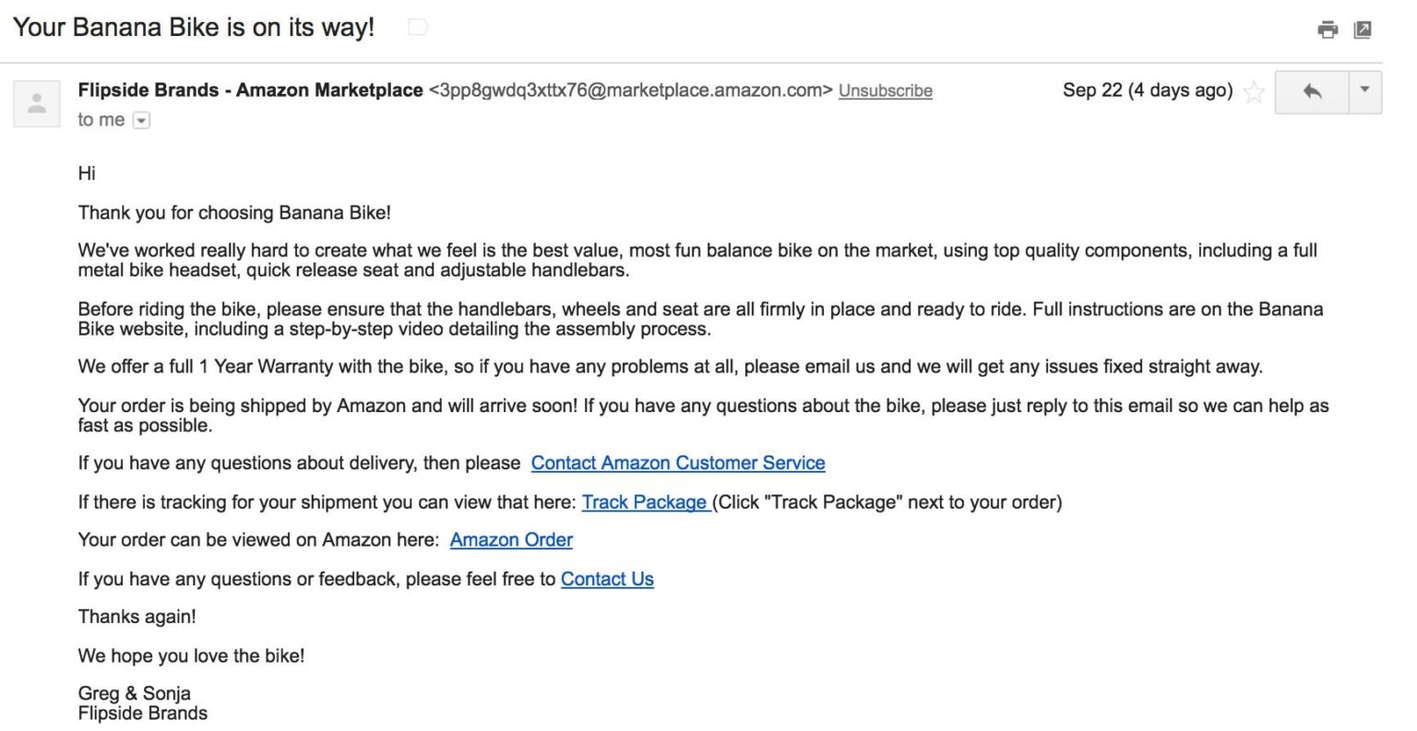Open the Track Package link
Image resolution: width=1417 pixels, height=731 pixels.
(x=644, y=501)
